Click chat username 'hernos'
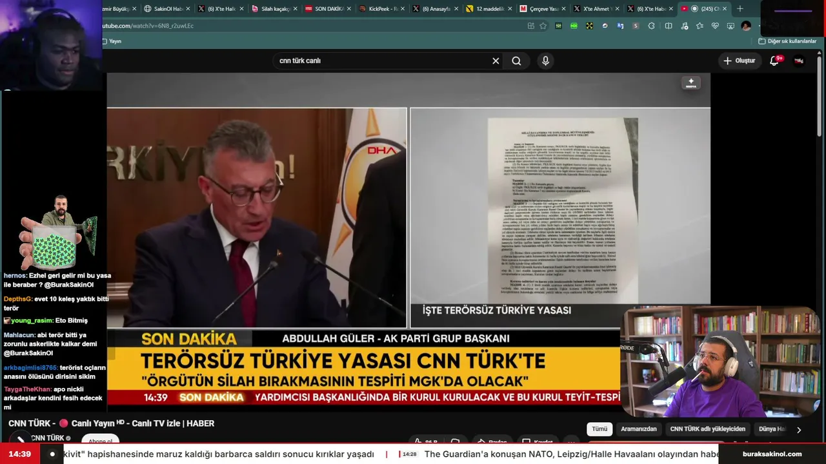 [15, 276]
